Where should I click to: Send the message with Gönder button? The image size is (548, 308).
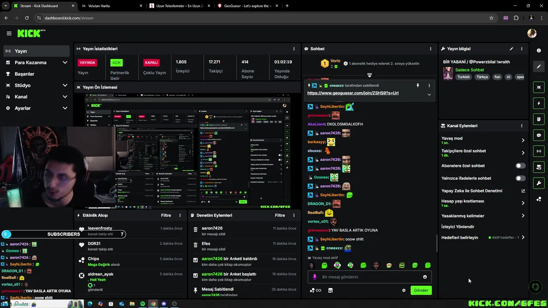pos(421,290)
